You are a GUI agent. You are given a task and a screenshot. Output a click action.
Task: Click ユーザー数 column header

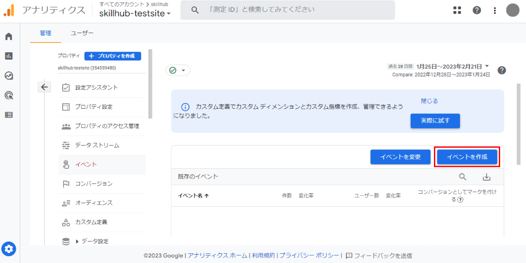click(x=366, y=196)
